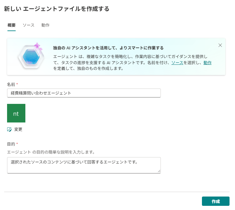Viewport: 235px width, 210px height.
Task: Click the 目的 field label
Action: pos(11,144)
